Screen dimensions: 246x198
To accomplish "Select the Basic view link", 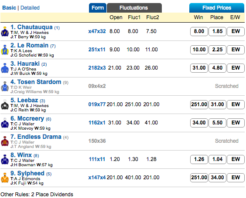I will pyautogui.click(x=9, y=8).
